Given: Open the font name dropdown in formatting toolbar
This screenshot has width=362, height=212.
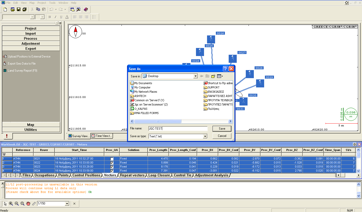Looking at the screenshot, I should [32, 17].
